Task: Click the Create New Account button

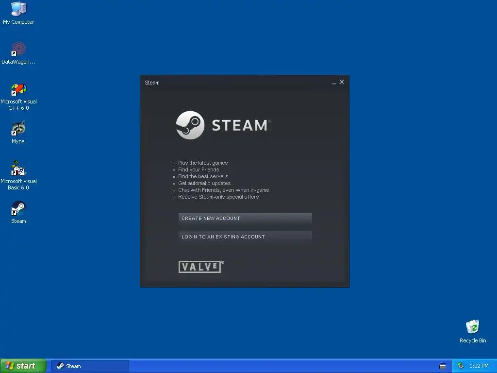Action: click(x=245, y=218)
